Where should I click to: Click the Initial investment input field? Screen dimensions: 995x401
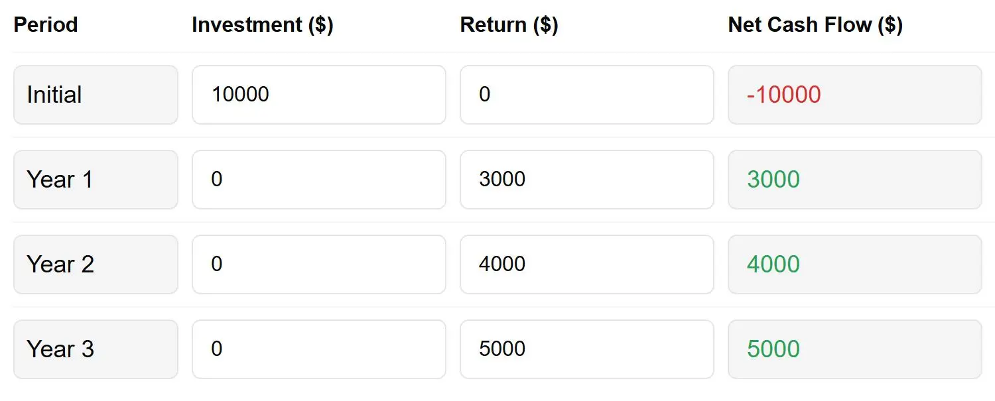pos(318,94)
